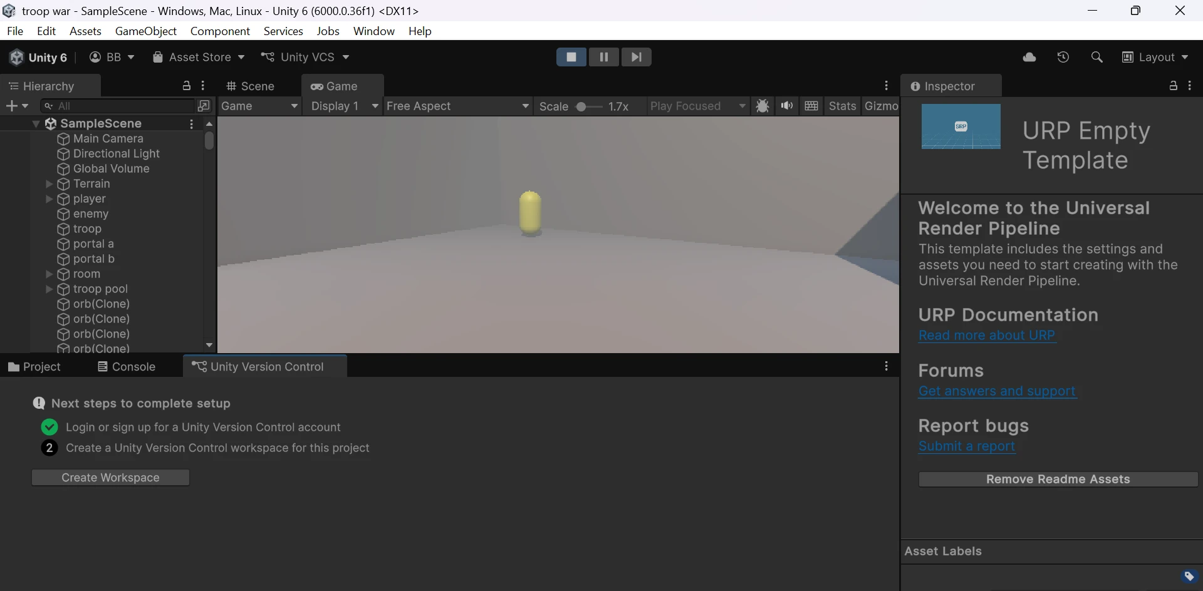Toggle Gizmos in Game view
Image resolution: width=1203 pixels, height=591 pixels.
[880, 106]
